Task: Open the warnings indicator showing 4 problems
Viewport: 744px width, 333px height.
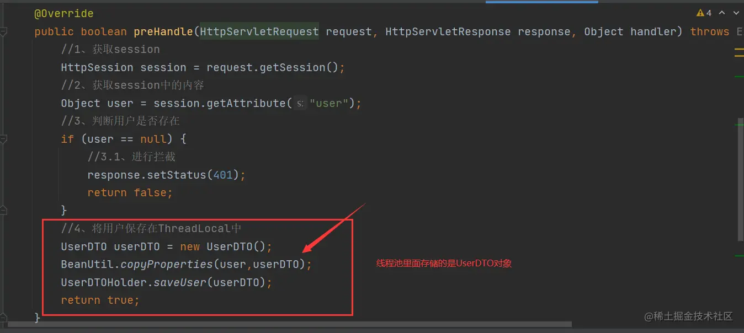Action: 704,13
